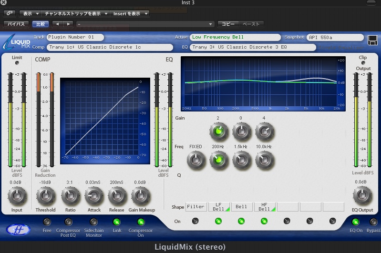Click the 1.5kHz frequency knob
381x253 pixels.
click(242, 160)
